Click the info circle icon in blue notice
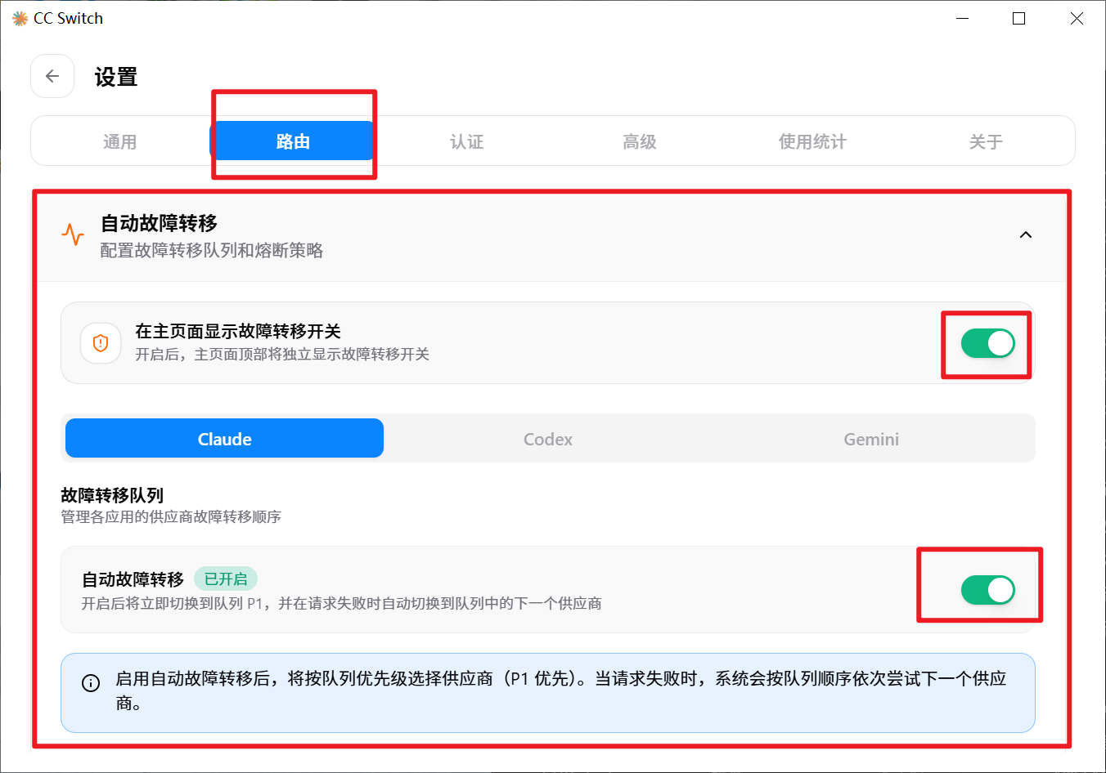Screen dimensions: 1106x773 (91, 683)
